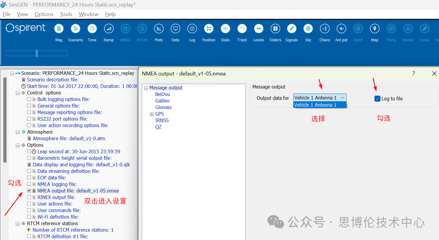Select the Position toolbar icon
The width and height of the screenshot is (439, 240).
point(209,29)
